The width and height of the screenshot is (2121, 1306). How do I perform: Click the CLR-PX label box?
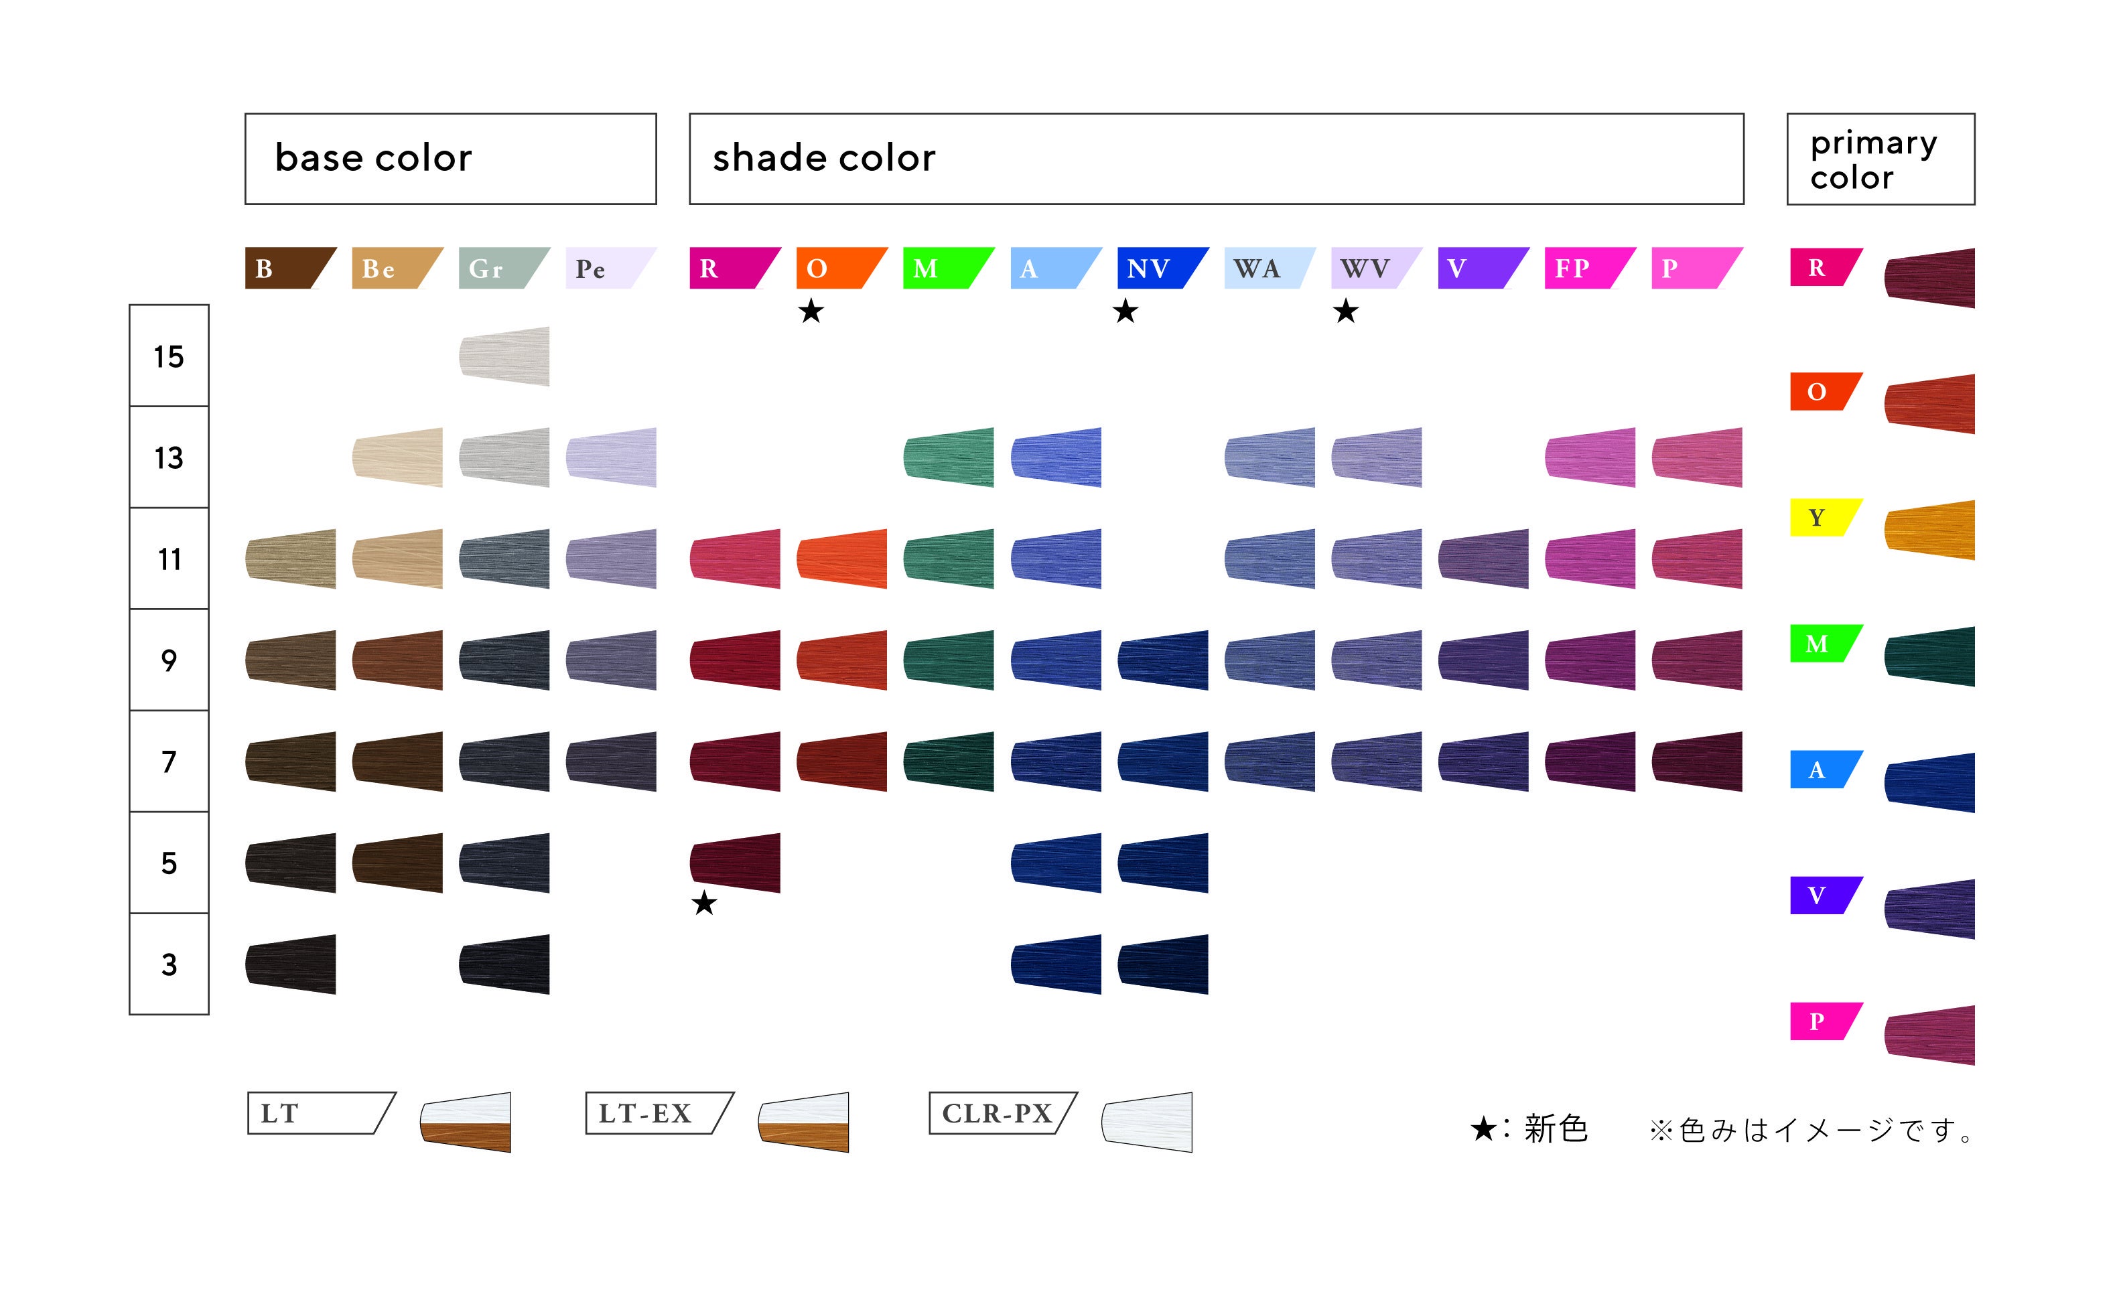(999, 1113)
